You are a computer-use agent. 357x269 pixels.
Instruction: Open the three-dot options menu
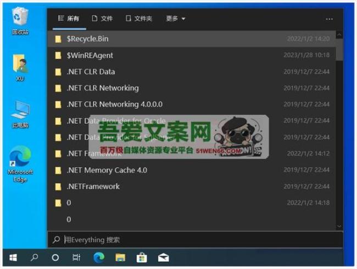coord(329,19)
